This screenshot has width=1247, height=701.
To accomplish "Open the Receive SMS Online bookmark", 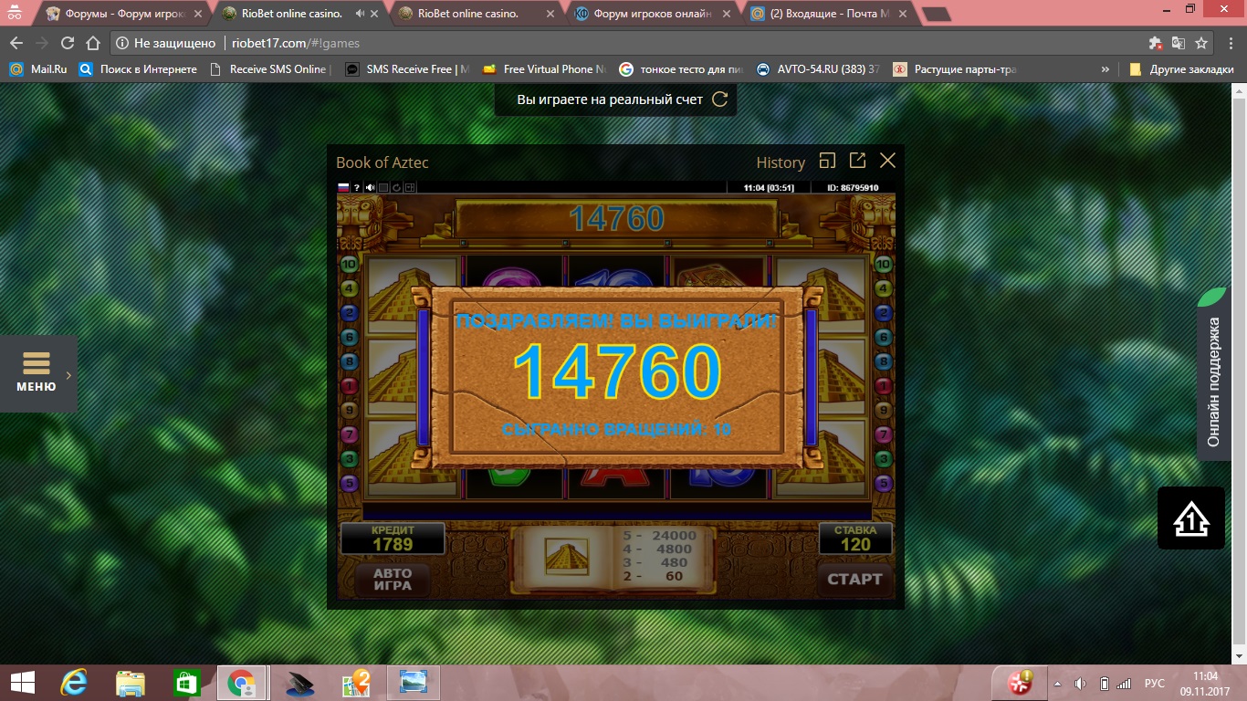I will pyautogui.click(x=270, y=69).
